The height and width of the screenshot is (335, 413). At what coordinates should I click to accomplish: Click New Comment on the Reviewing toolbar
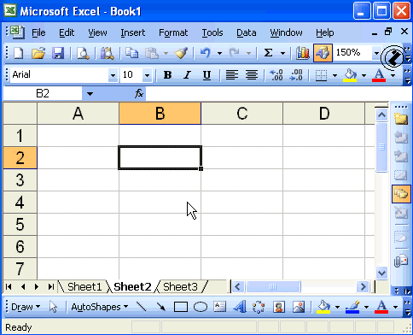[x=401, y=119]
